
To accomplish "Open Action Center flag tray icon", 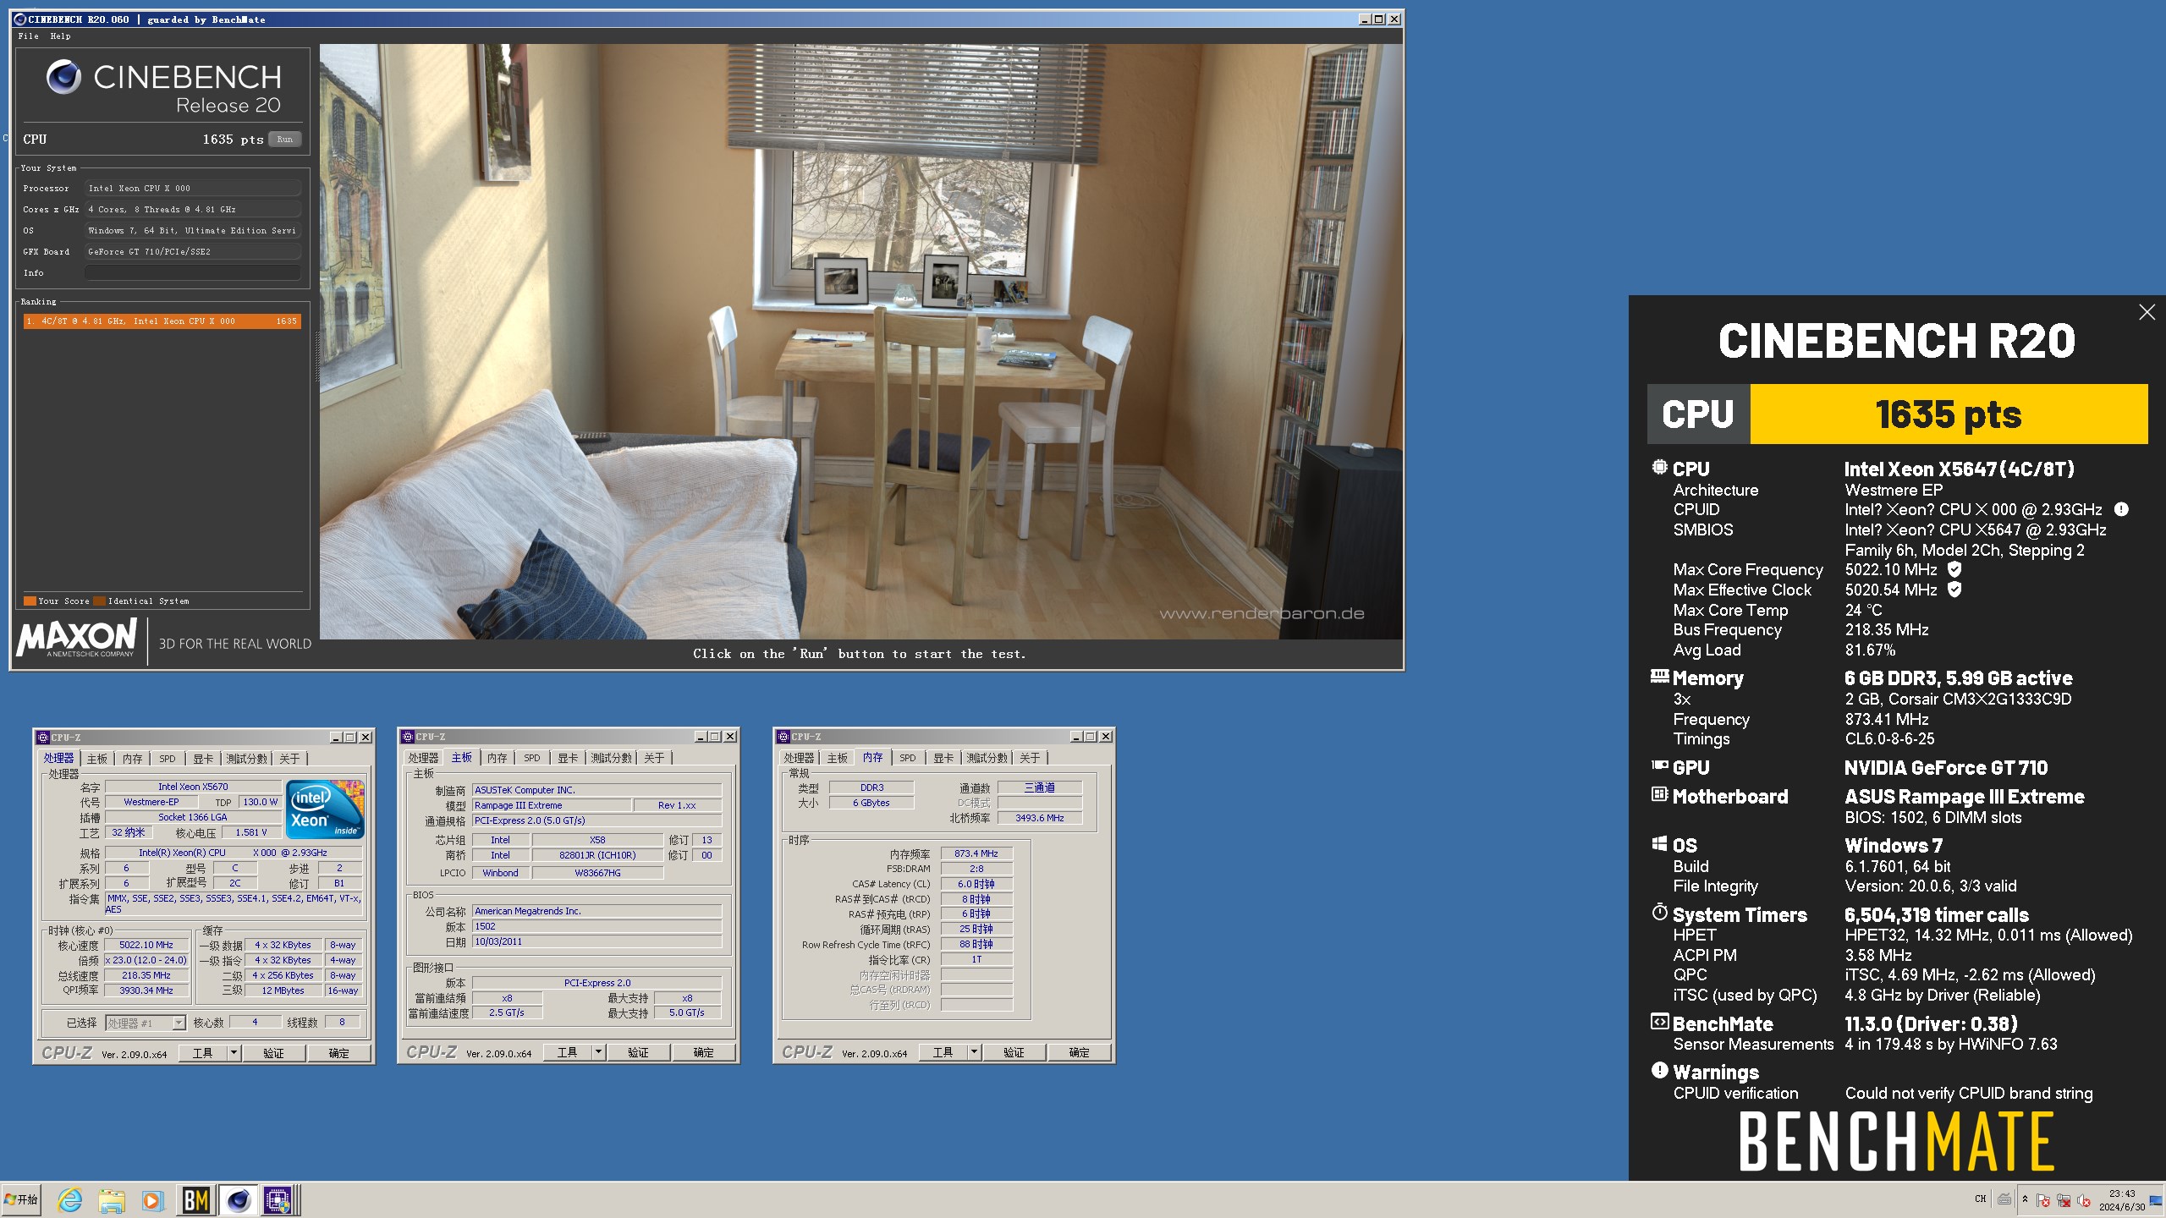I will pyautogui.click(x=2043, y=1200).
